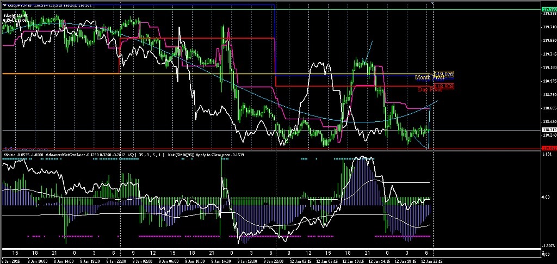Click the 119.710 price on the price scale

549,27
